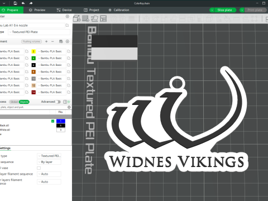Click the green settings-list icon after compare
The width and height of the screenshot is (268, 201).
[69, 102]
